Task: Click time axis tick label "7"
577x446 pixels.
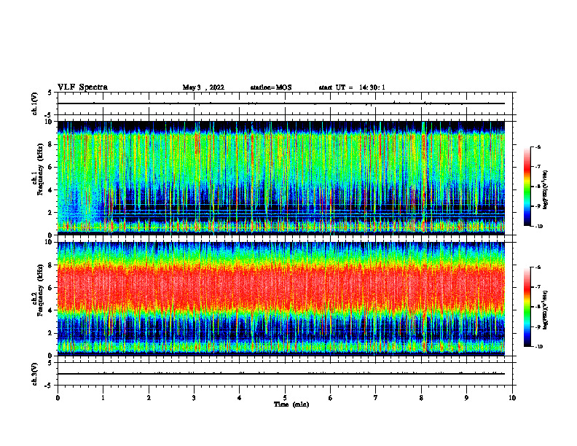Action: [x=376, y=398]
